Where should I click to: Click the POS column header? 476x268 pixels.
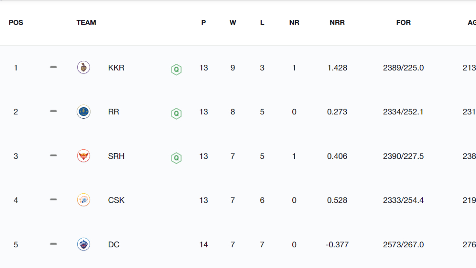click(16, 23)
